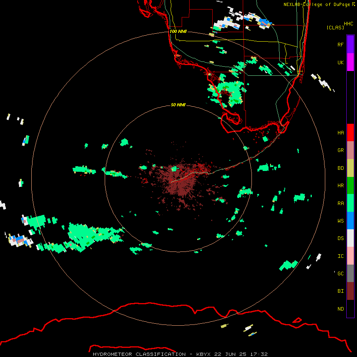Click the "HA" legend label
The image size is (357, 357).
(340, 133)
